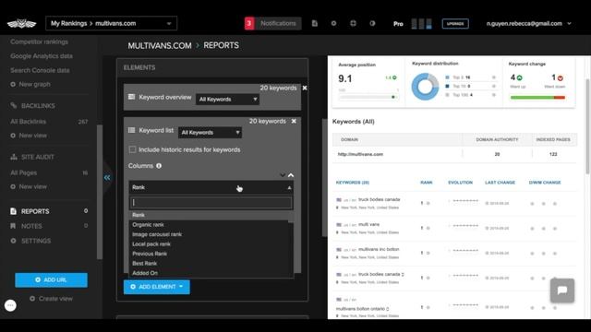Click New view under Backlinks
This screenshot has height=332, width=591.
click(29, 136)
